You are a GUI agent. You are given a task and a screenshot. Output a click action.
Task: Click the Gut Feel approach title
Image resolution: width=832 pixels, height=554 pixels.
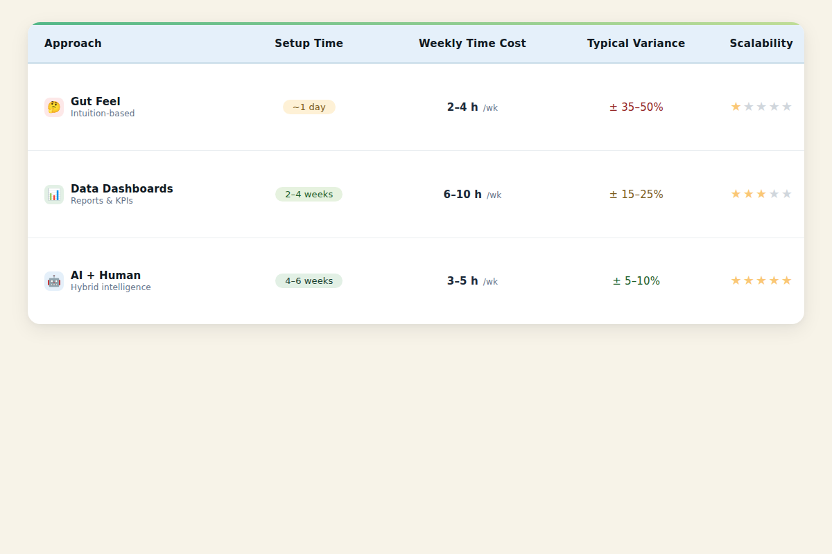(96, 102)
